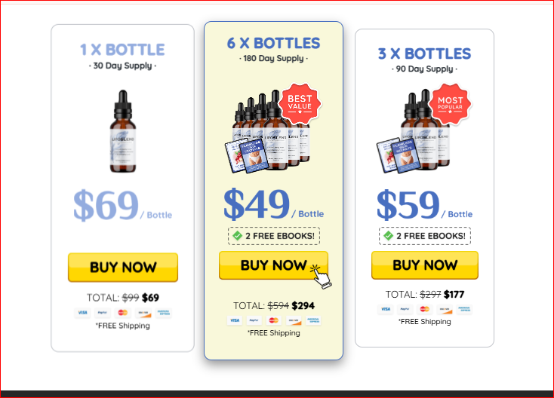554x398 pixels.
Task: Click PayPal icon under 3 bottles offer
Action: (x=405, y=309)
